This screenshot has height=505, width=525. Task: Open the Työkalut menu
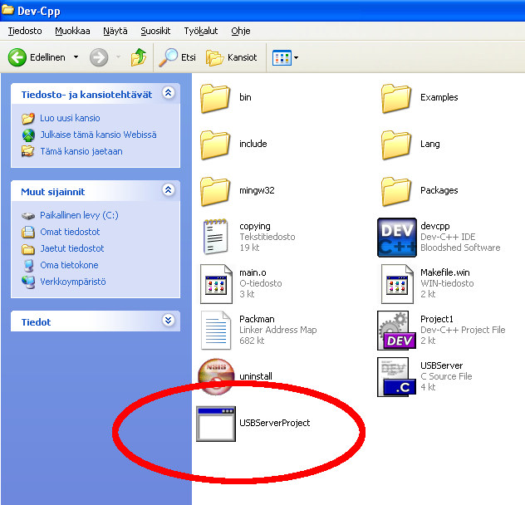[x=200, y=31]
